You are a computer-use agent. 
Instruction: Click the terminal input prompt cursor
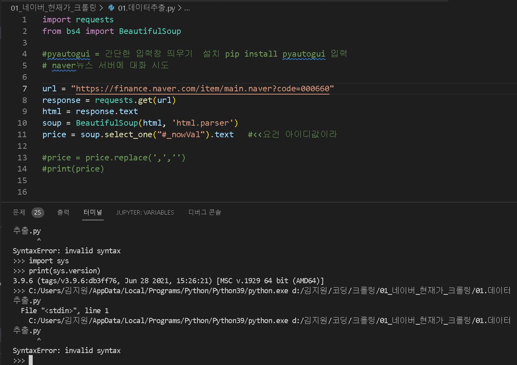tap(30, 361)
